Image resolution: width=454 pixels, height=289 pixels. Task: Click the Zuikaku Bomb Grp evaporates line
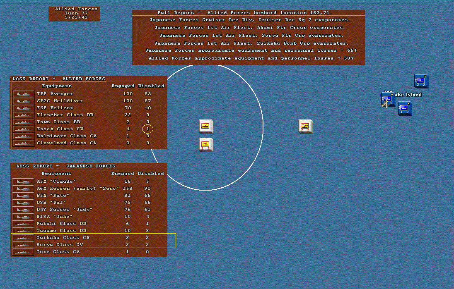click(x=251, y=43)
